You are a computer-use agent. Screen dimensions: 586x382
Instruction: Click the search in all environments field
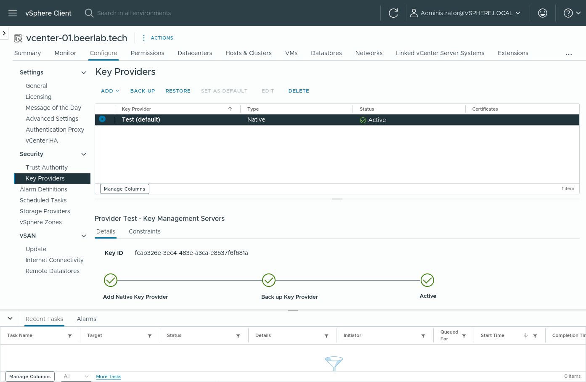point(134,13)
